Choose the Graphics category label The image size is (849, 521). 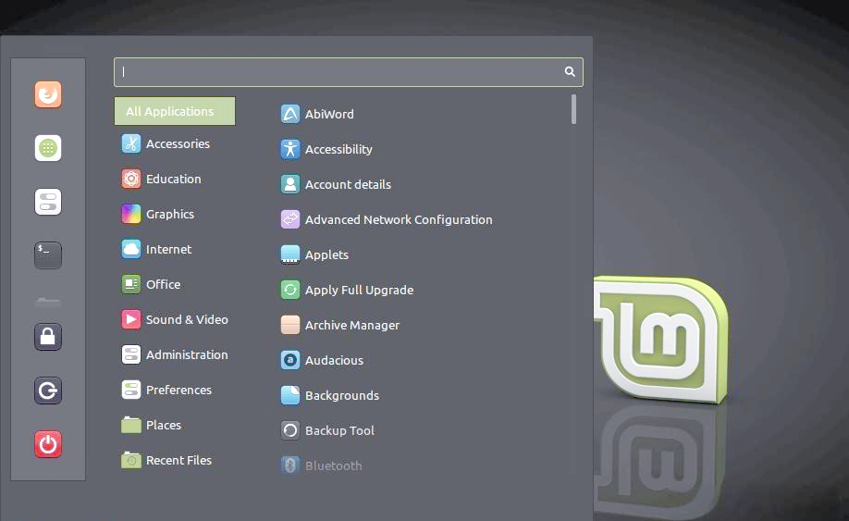(170, 214)
